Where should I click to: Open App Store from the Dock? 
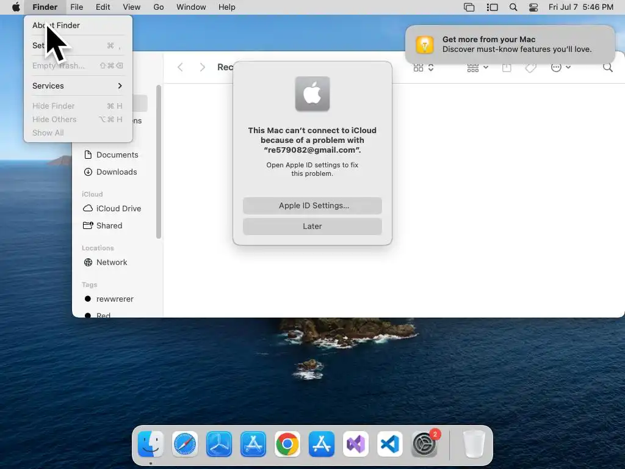point(322,444)
